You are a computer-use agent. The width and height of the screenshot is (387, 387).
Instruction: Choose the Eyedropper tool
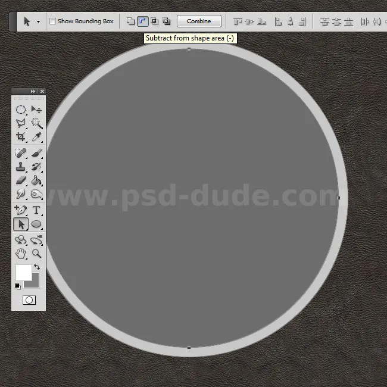pos(36,137)
